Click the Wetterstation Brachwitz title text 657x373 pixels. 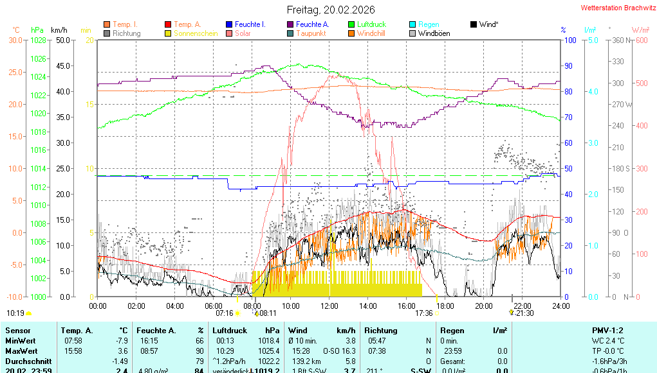(618, 8)
